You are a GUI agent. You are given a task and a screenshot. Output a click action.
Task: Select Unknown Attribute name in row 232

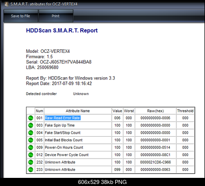tap(60, 162)
